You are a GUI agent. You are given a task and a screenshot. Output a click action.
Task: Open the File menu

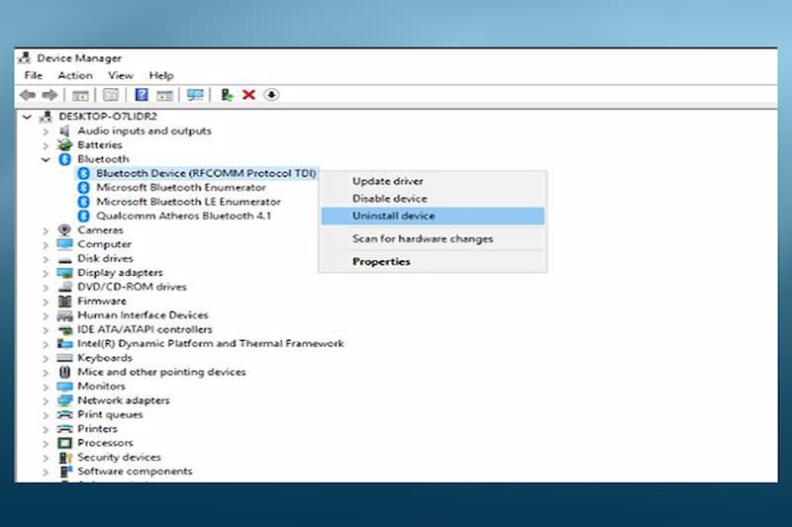[34, 75]
